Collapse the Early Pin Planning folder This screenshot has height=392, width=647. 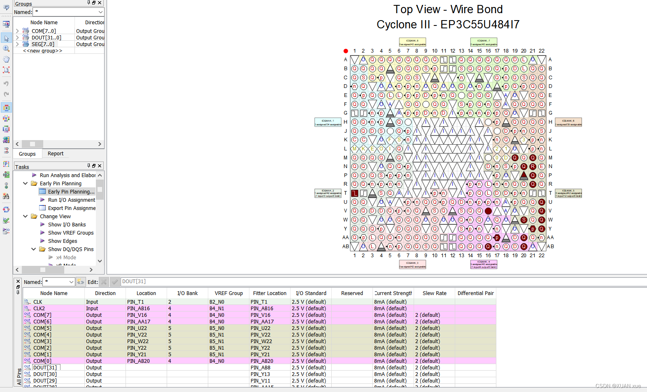tap(26, 183)
